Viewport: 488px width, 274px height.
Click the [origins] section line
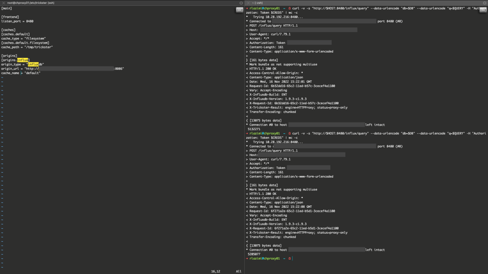[9, 56]
